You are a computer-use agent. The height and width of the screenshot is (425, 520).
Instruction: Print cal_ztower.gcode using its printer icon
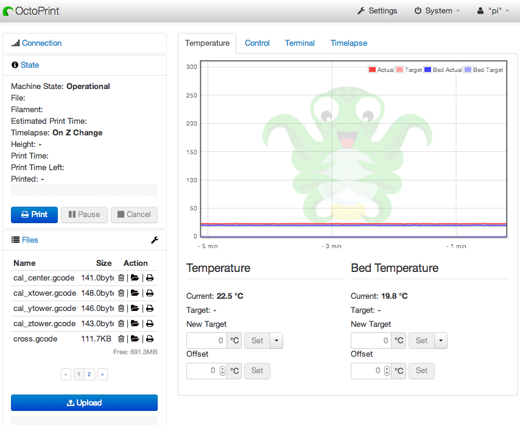click(150, 324)
